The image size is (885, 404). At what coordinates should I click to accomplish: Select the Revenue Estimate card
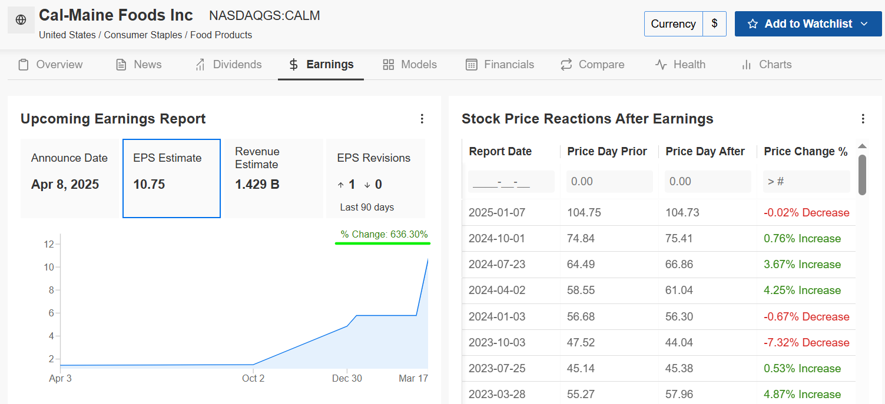coord(273,178)
